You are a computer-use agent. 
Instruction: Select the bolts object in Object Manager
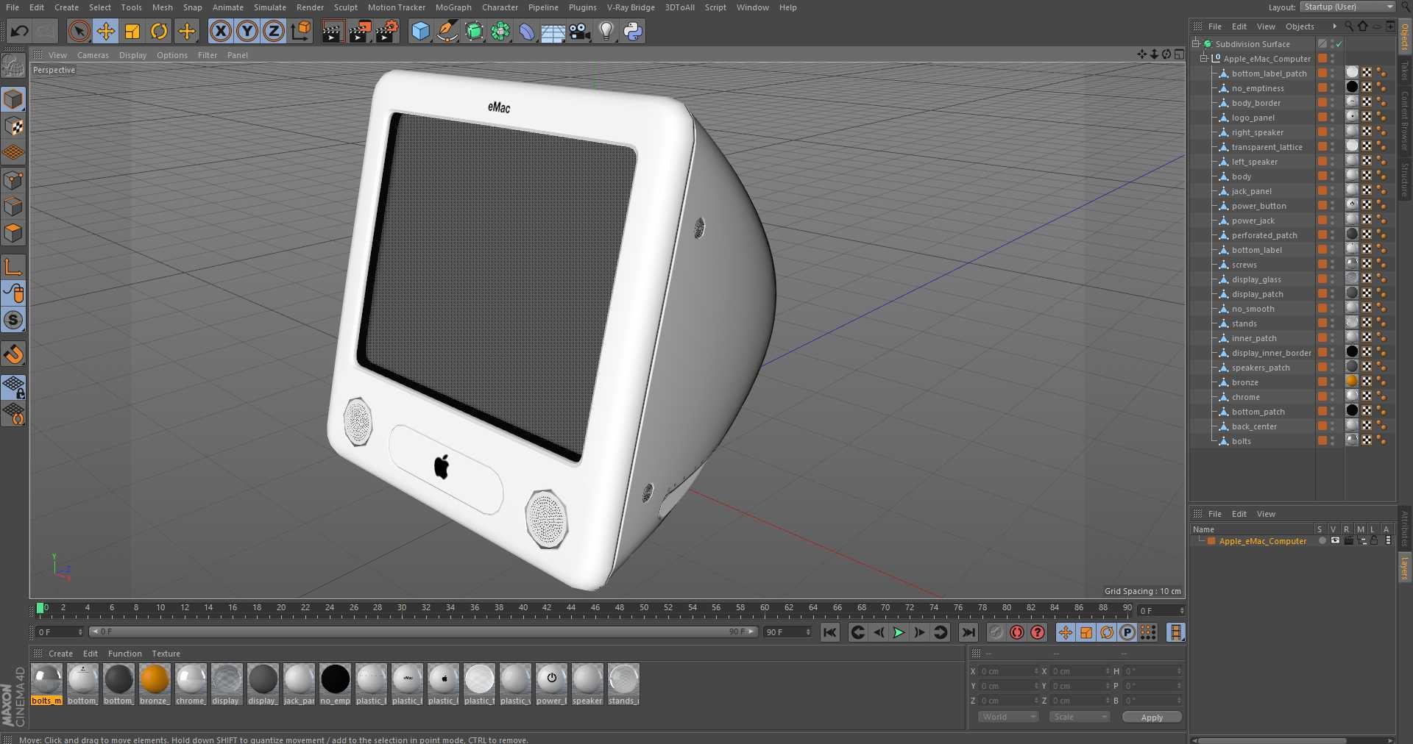coord(1241,441)
